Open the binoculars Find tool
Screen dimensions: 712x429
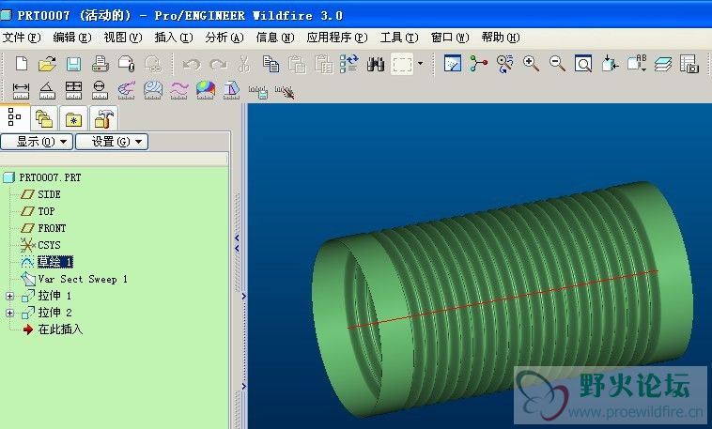point(376,64)
